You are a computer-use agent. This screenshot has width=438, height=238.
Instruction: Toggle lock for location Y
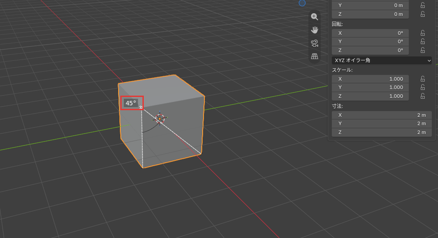pyautogui.click(x=423, y=5)
